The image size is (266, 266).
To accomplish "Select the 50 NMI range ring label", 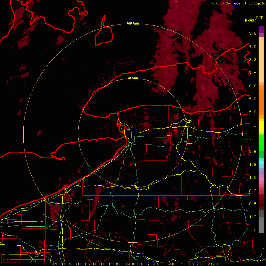I will pyautogui.click(x=133, y=78).
